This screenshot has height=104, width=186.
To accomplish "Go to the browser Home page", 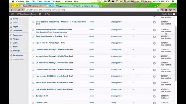I will (23, 10).
